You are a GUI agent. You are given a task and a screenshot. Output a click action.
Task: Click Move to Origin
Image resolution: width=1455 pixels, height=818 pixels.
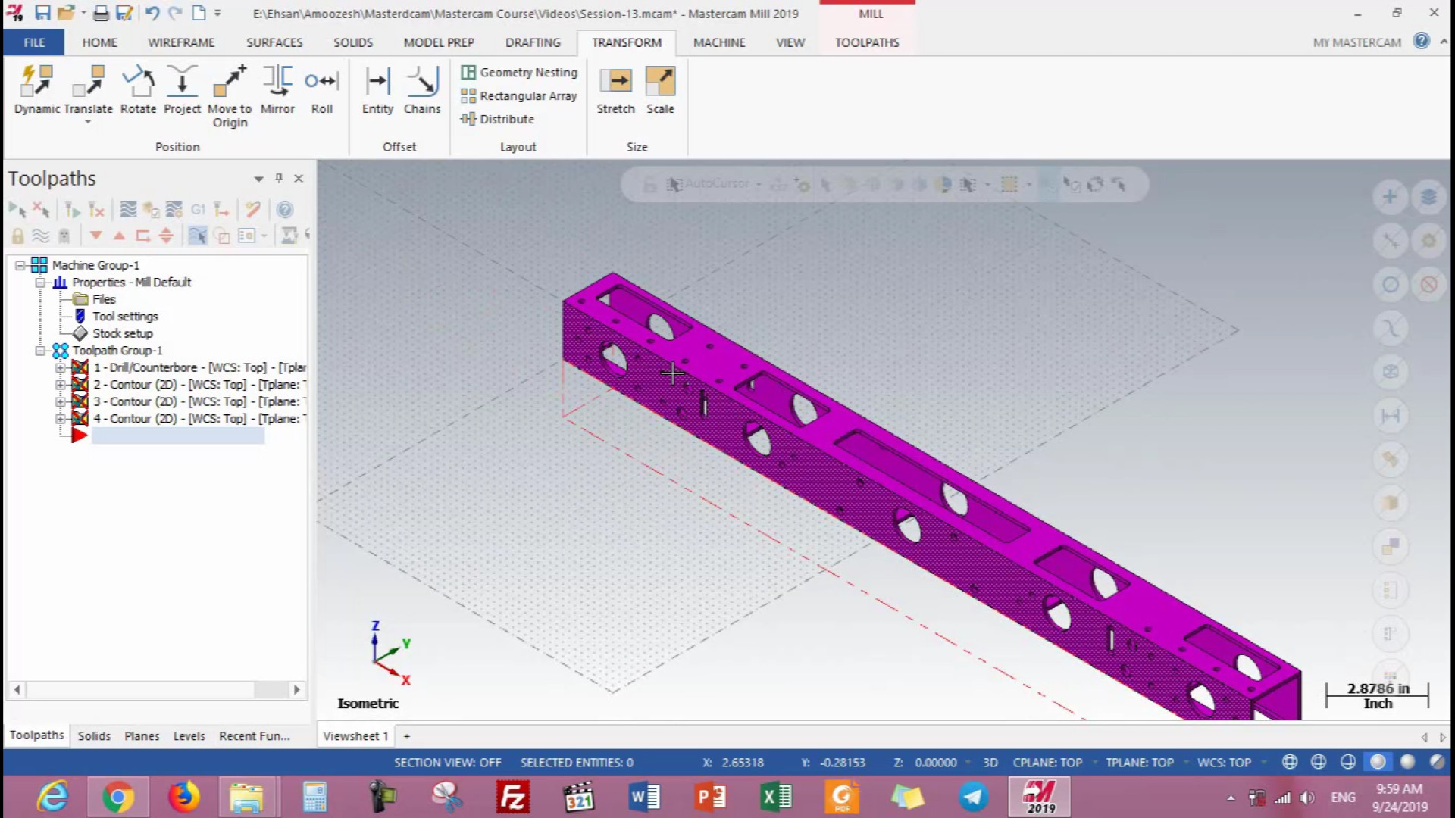point(230,96)
